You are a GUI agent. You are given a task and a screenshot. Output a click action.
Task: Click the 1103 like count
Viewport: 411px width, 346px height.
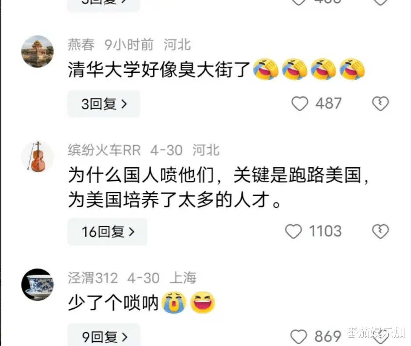click(x=325, y=231)
